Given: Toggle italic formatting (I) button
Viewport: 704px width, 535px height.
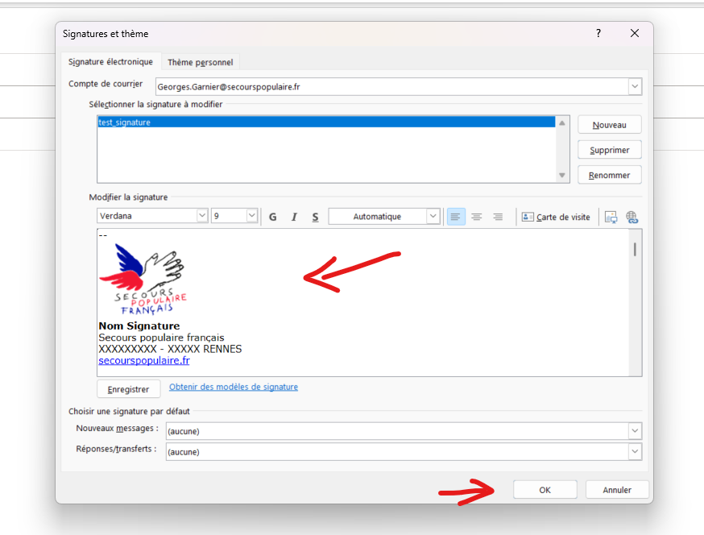Looking at the screenshot, I should coord(294,217).
